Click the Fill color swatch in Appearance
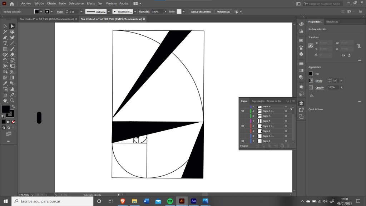 coord(311,74)
